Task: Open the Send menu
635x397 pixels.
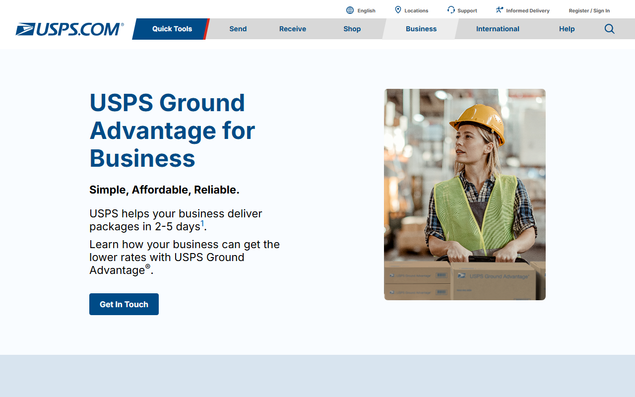Action: (x=238, y=29)
